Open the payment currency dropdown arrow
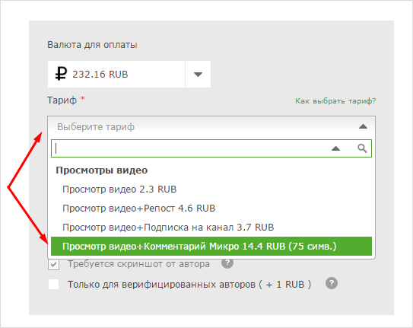The width and height of the screenshot is (413, 328). [x=198, y=75]
